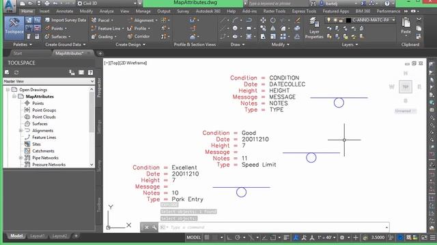
Task: Click the Grading tool
Action: click(104, 36)
